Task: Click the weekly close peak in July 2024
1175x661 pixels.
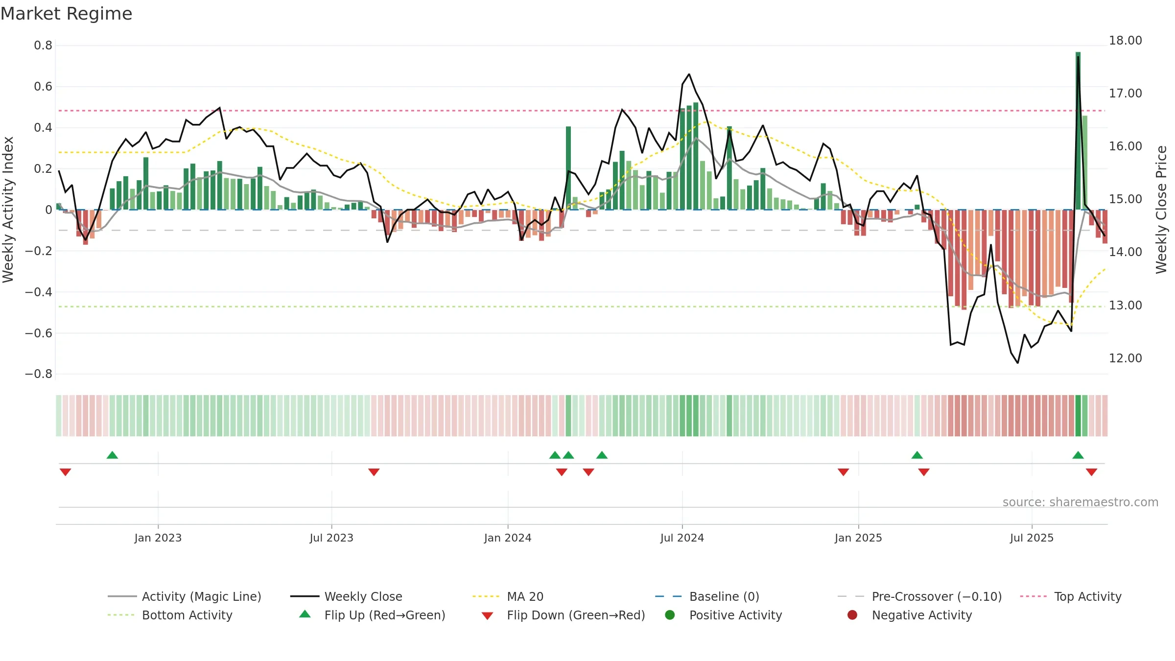Action: pos(689,74)
